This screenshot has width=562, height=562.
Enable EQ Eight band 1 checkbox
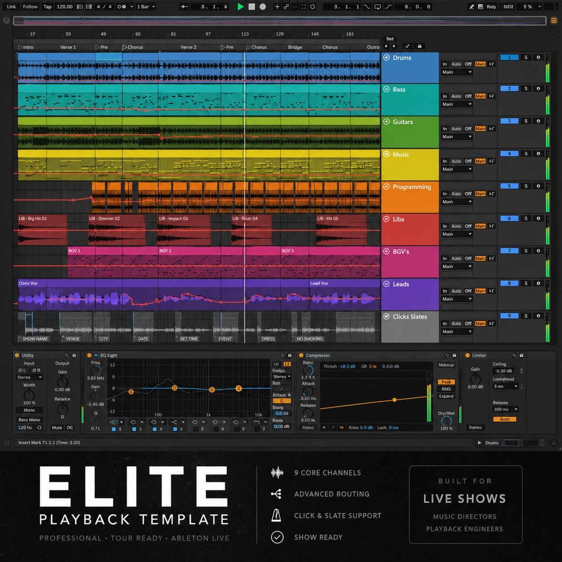tap(114, 429)
